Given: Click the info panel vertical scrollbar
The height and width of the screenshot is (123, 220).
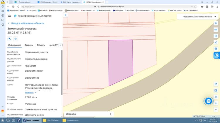Looking at the screenshot, I should pos(62,73).
